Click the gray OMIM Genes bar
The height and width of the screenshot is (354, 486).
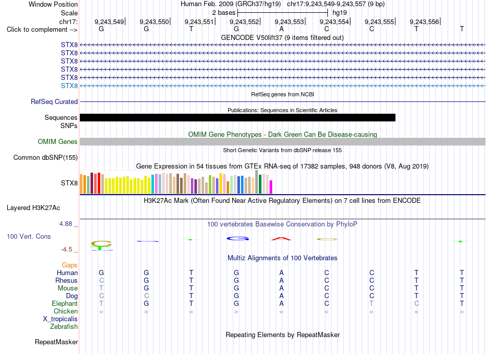(283, 142)
